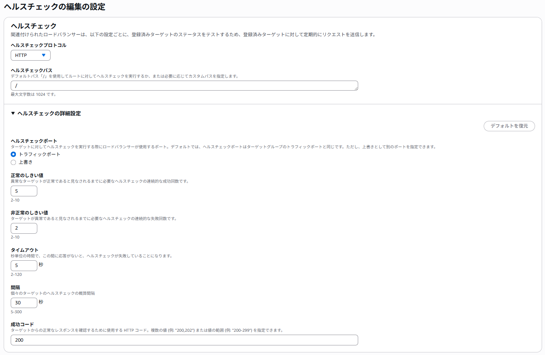
Task: Click the ヘルスチェックポート label
Action: 34,141
